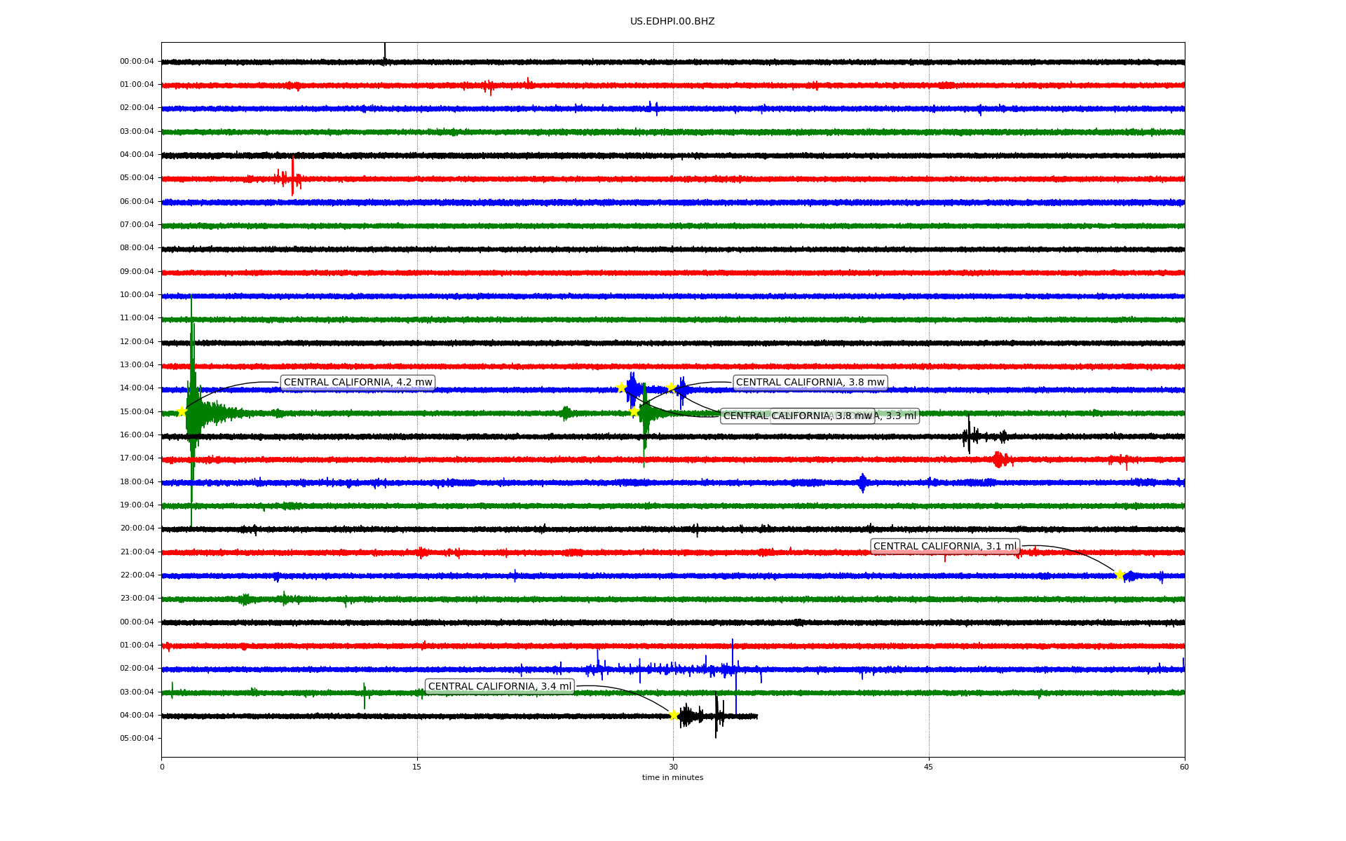Click the 60 tick label on the time axis

(1184, 767)
